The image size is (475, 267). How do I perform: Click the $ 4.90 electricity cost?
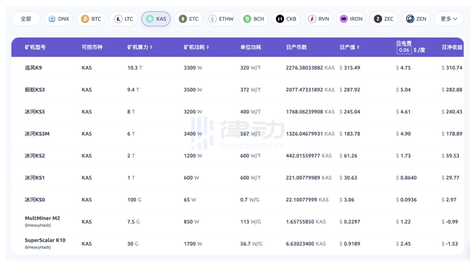pos(404,134)
